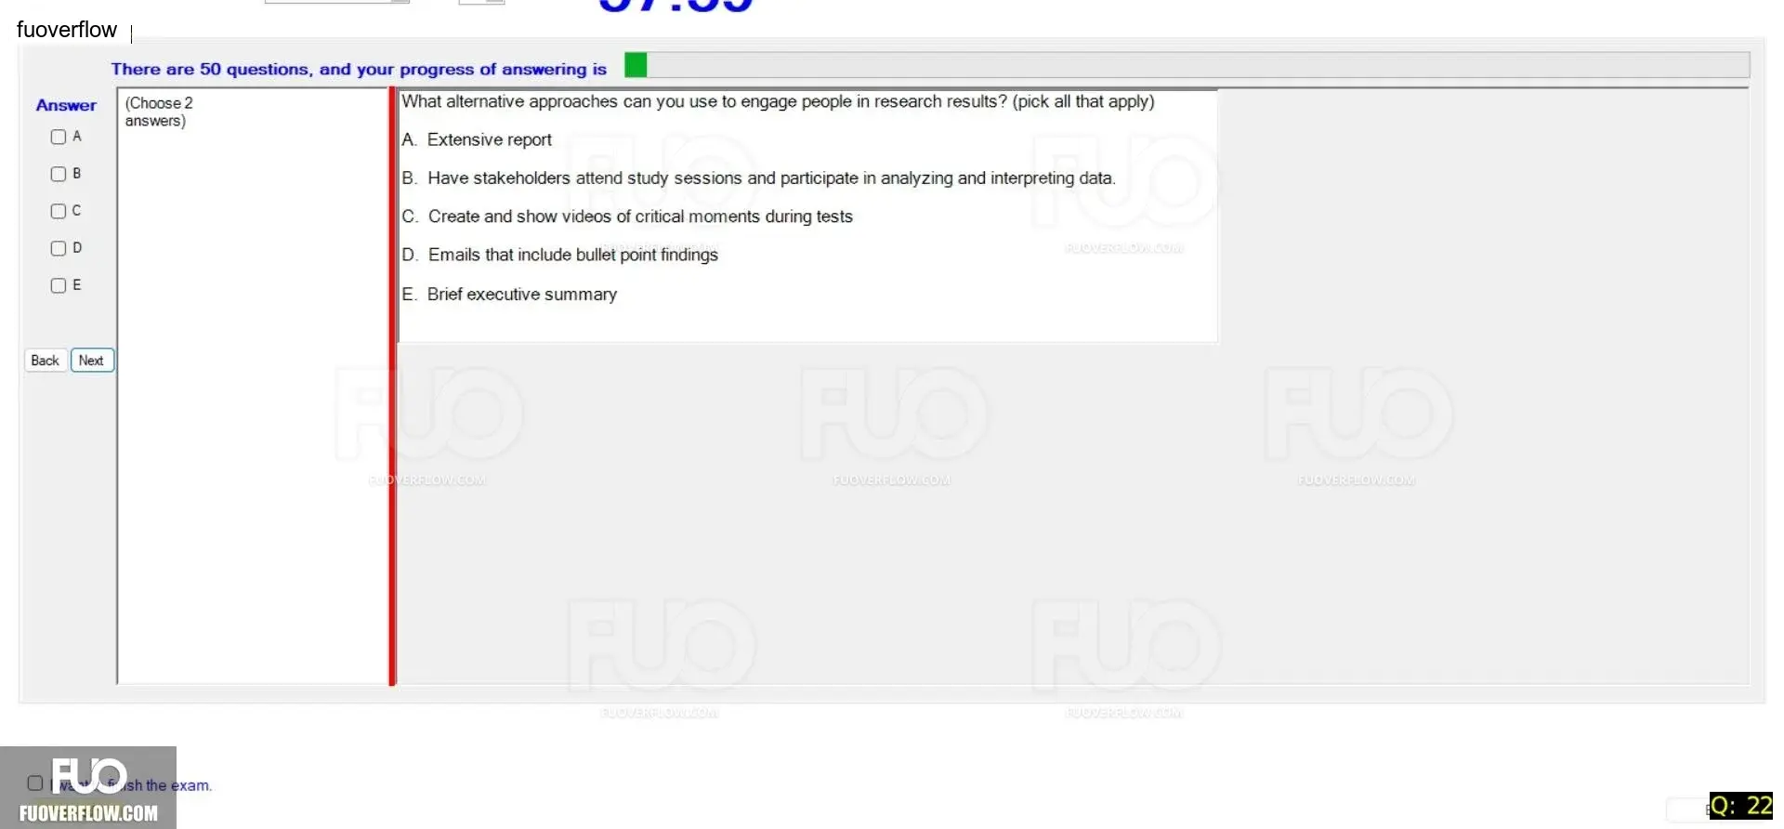Check answer checkbox A
1784x829 pixels.
pyautogui.click(x=59, y=137)
